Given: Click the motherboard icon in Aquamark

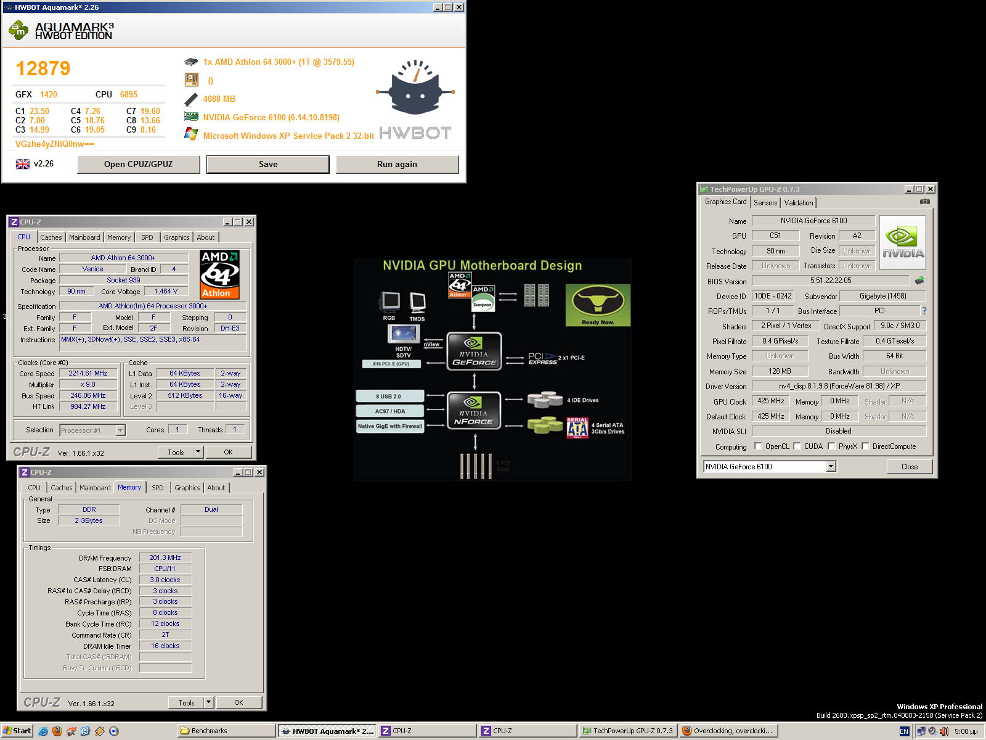Looking at the screenshot, I should point(191,80).
